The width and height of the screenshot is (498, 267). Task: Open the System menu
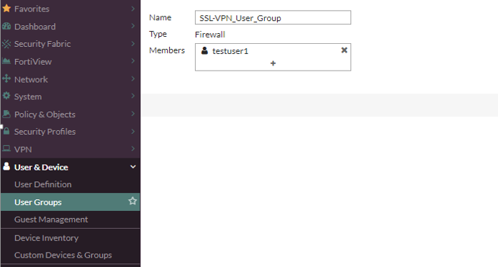click(x=71, y=96)
